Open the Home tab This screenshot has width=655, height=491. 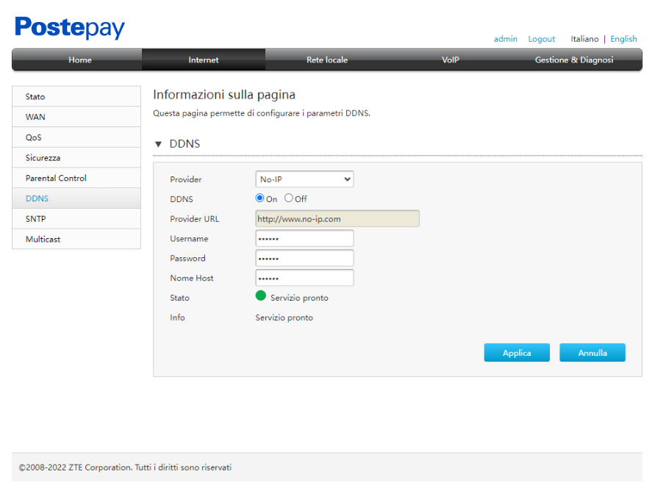point(79,60)
